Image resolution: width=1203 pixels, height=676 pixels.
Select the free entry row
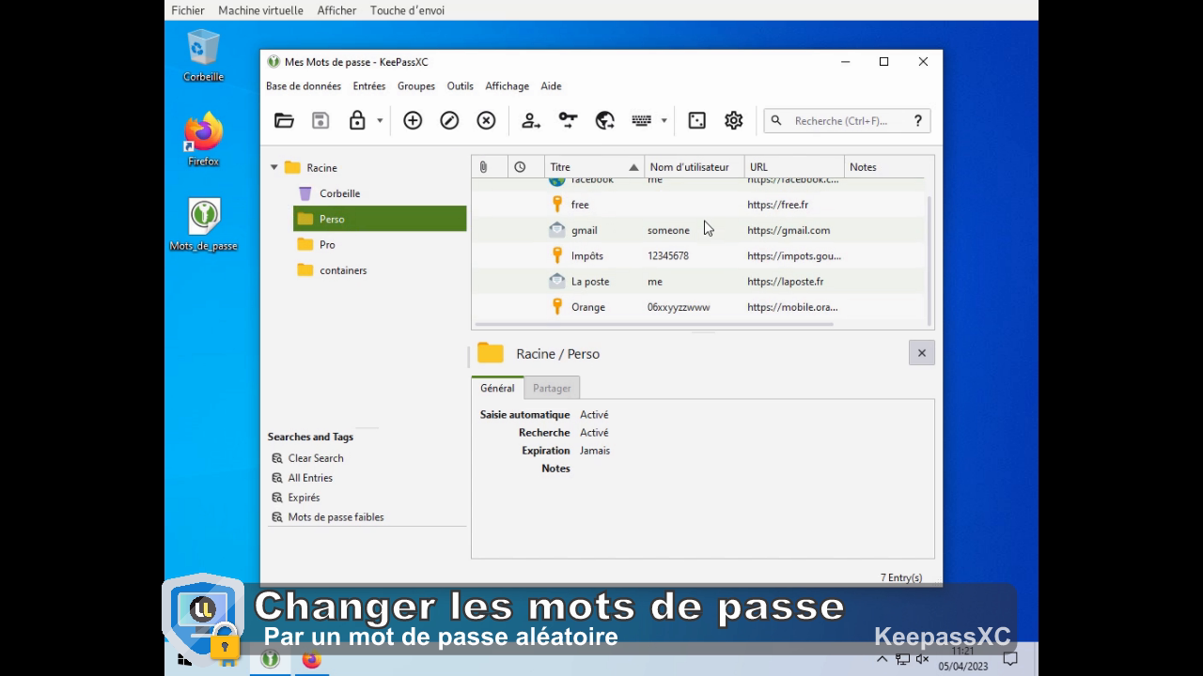click(x=698, y=205)
